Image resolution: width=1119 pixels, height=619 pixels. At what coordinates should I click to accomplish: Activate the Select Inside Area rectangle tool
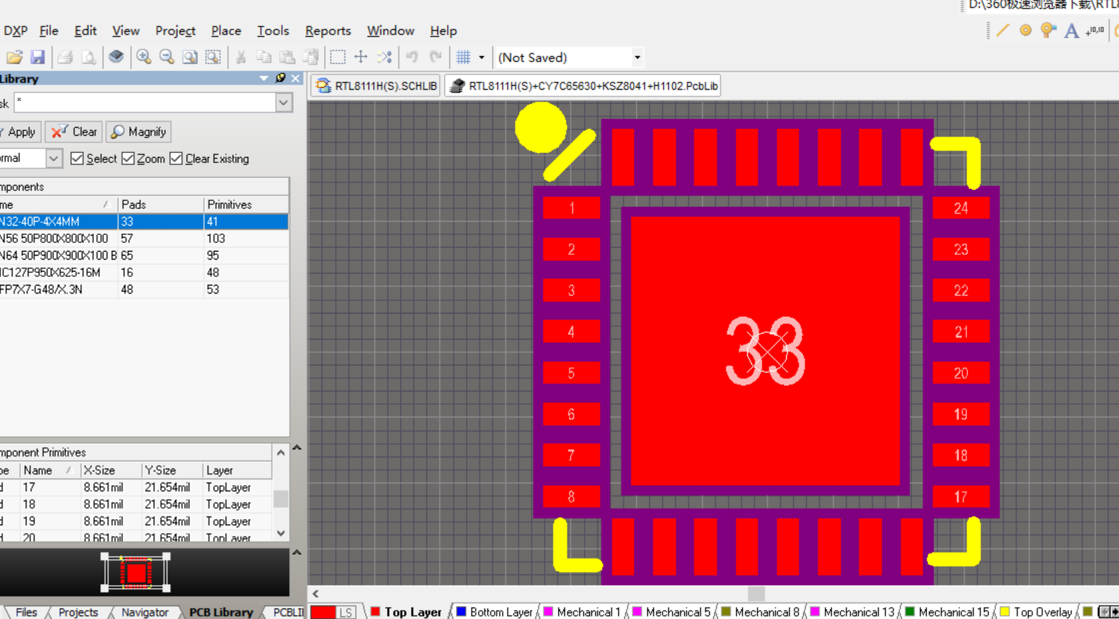338,57
